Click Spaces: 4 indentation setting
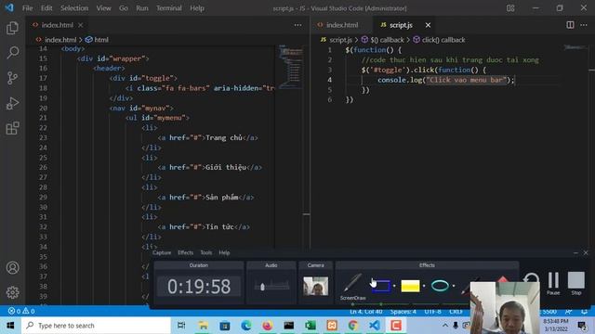 click(403, 312)
